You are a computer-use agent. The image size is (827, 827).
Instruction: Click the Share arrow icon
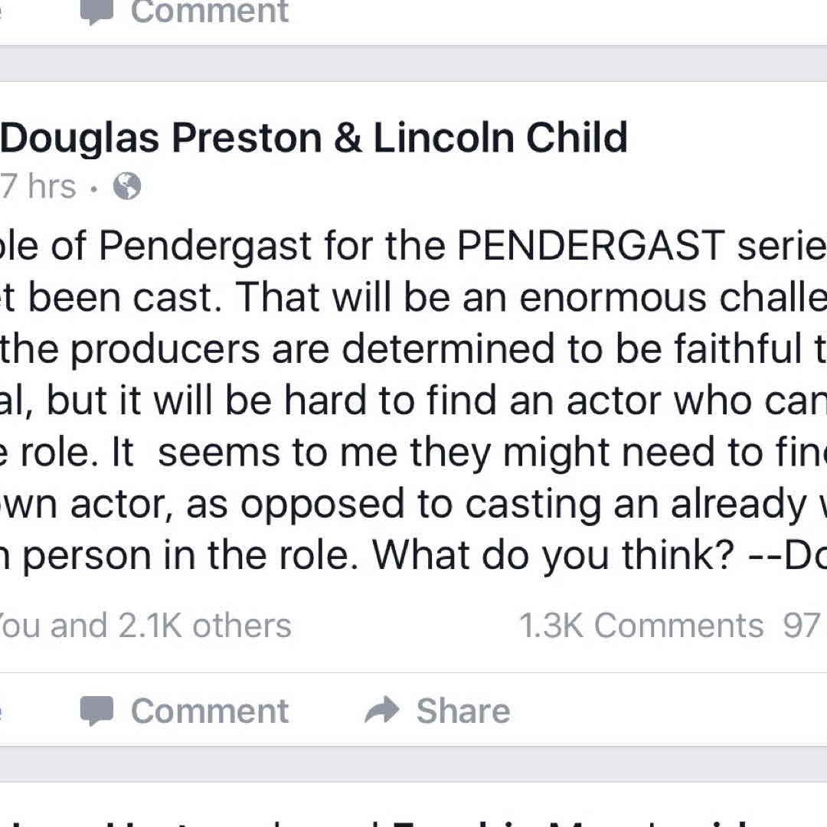[x=382, y=710]
